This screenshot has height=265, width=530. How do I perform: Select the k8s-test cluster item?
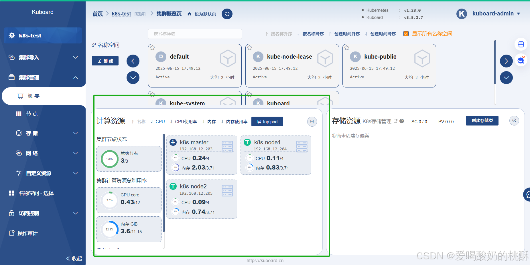(x=43, y=35)
